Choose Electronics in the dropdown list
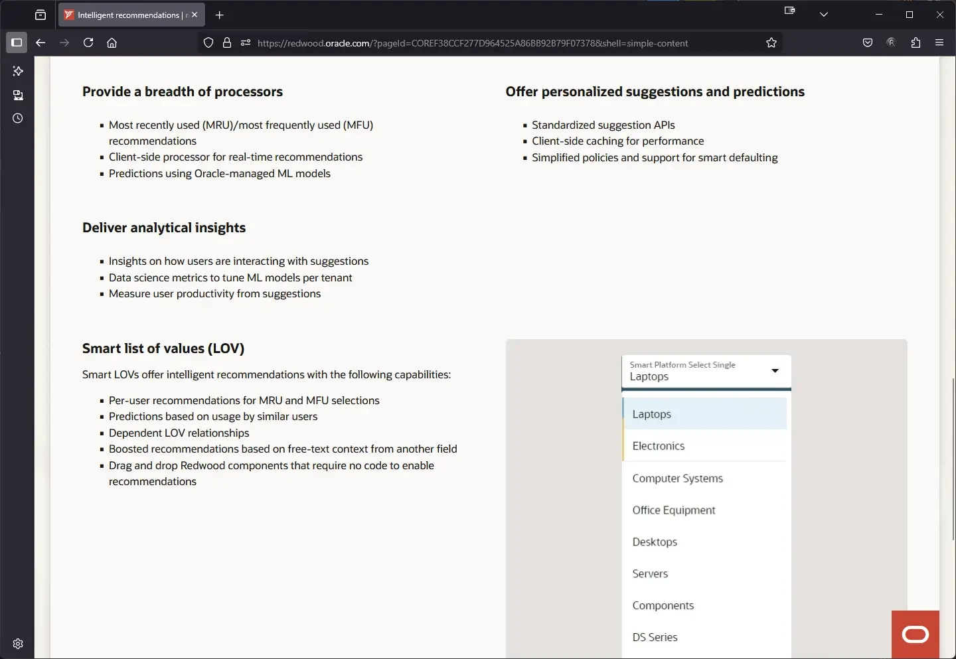Image resolution: width=956 pixels, height=659 pixels. (704, 446)
